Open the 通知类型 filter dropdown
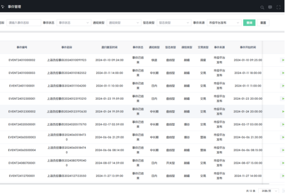The image size is (285, 193). point(124,23)
